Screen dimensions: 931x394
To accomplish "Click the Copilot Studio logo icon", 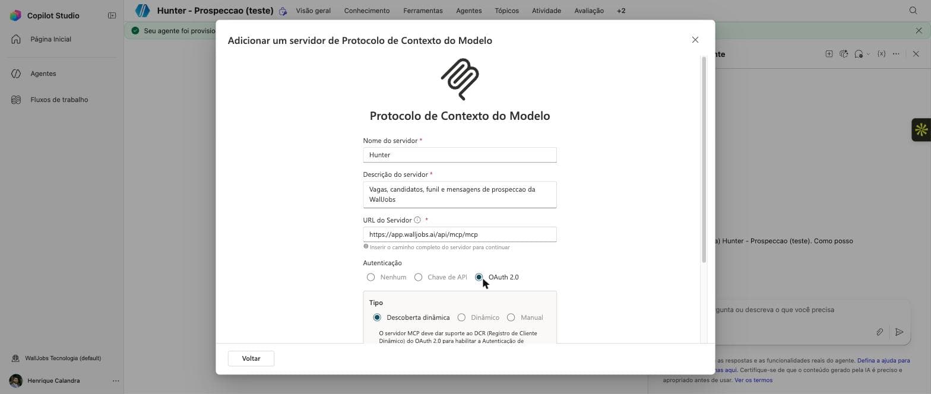I will pyautogui.click(x=16, y=15).
